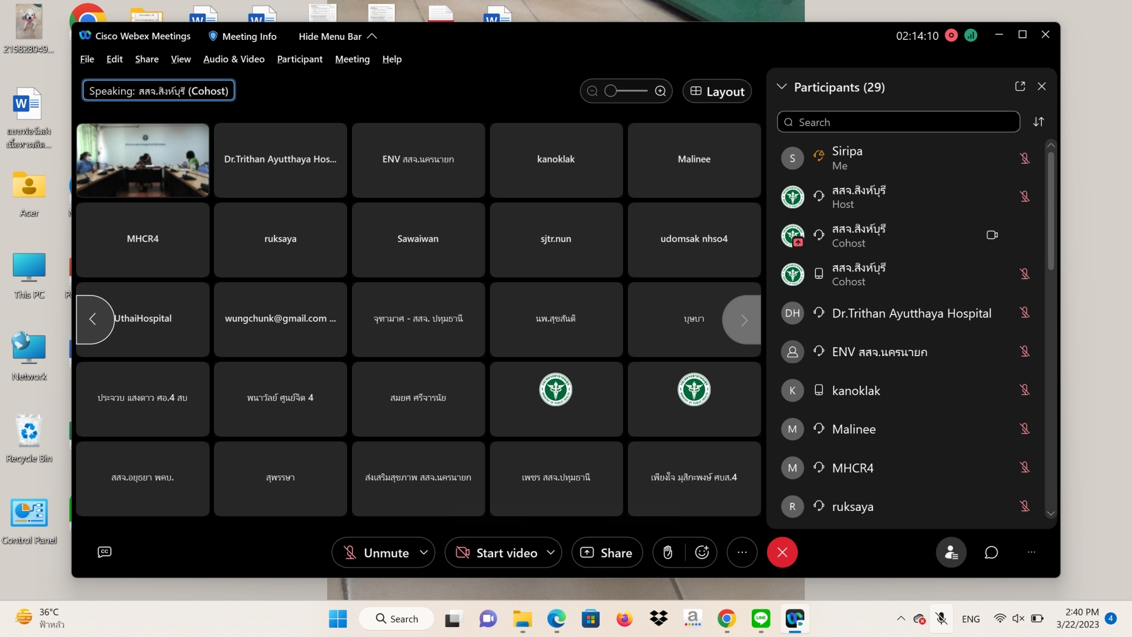Click the recording indicator icon
Image resolution: width=1132 pixels, height=637 pixels.
[951, 35]
